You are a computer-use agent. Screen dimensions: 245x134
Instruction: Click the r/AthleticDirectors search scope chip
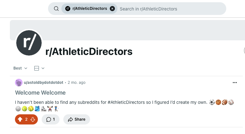tap(87, 9)
